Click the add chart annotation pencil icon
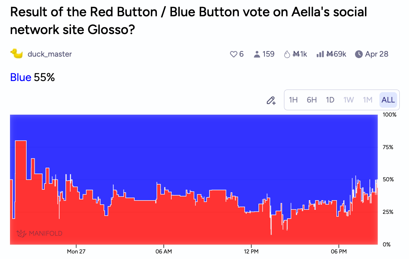Viewport: 409px width, 259px height. click(x=271, y=100)
